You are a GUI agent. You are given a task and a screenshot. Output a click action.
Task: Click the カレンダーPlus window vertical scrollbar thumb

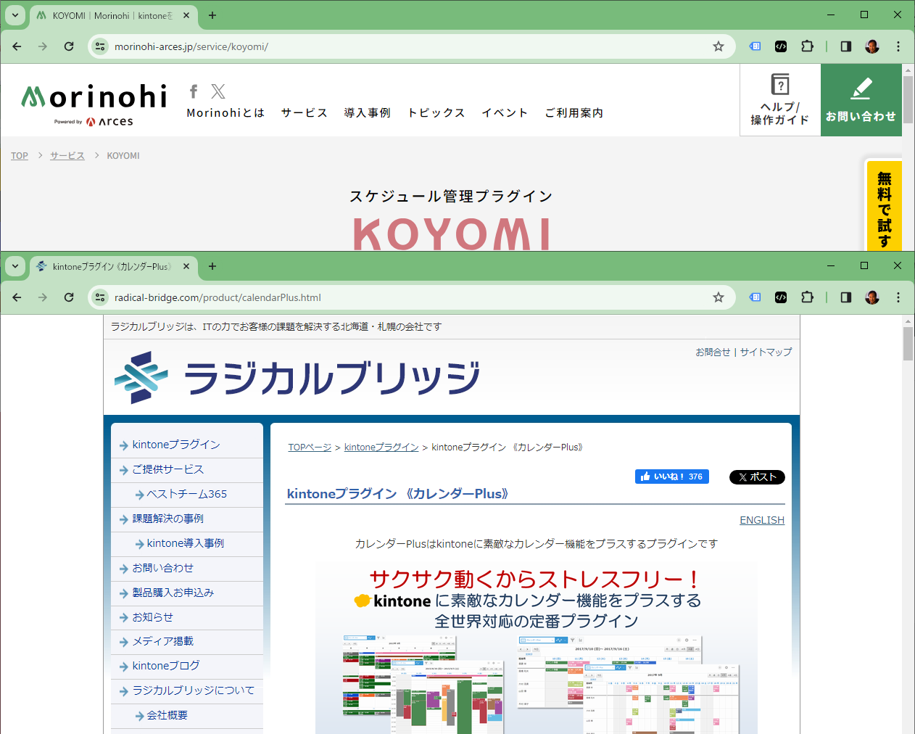pos(908,344)
